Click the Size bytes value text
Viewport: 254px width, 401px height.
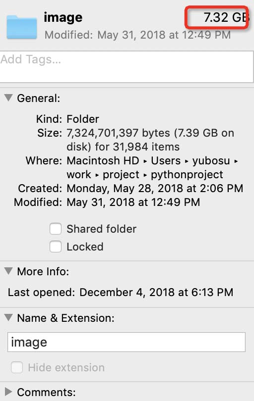[150, 140]
